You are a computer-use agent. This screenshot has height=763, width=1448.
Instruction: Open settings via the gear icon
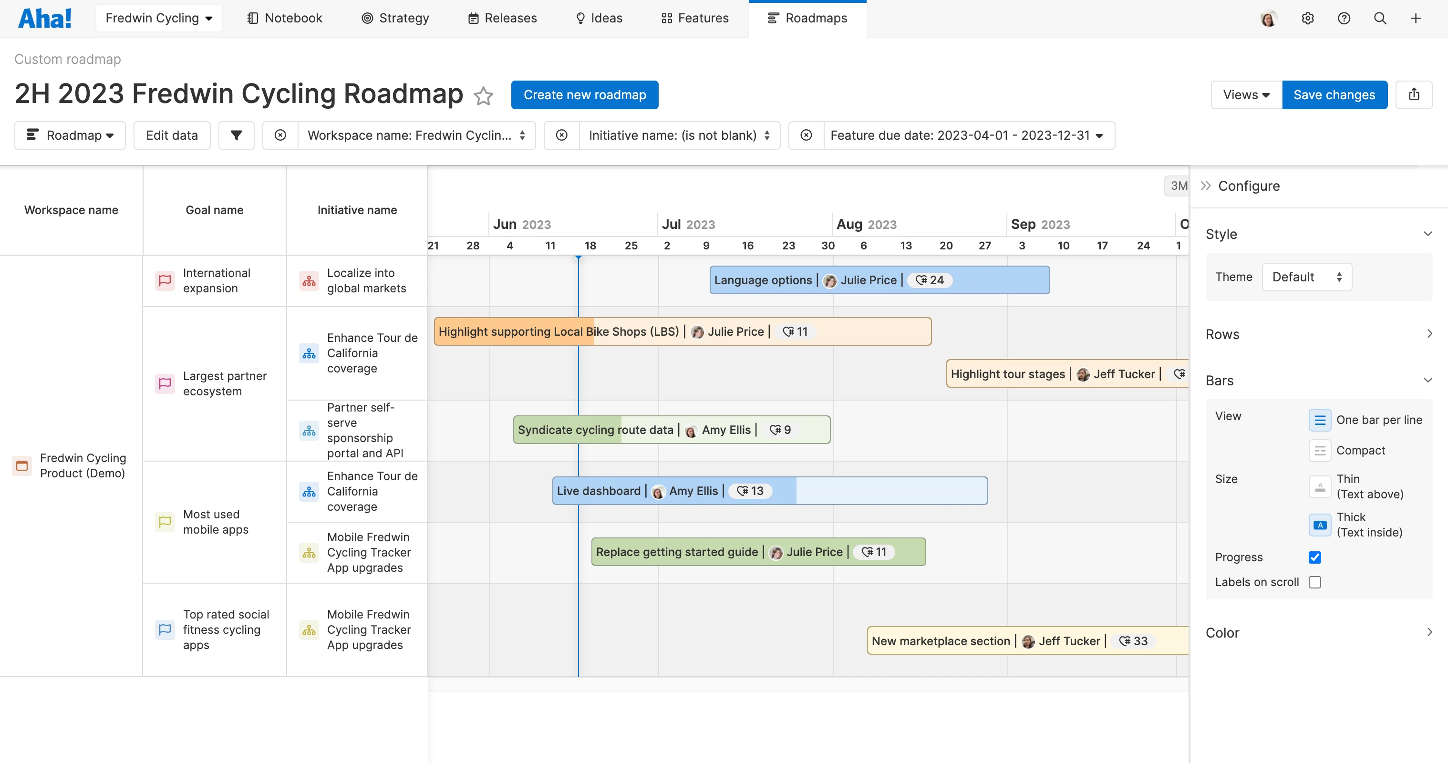click(1307, 18)
